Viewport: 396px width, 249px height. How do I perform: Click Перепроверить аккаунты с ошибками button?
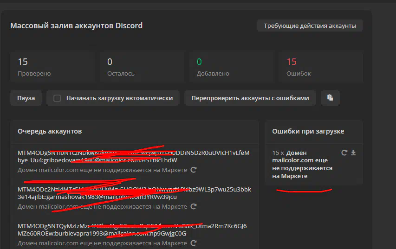250,98
